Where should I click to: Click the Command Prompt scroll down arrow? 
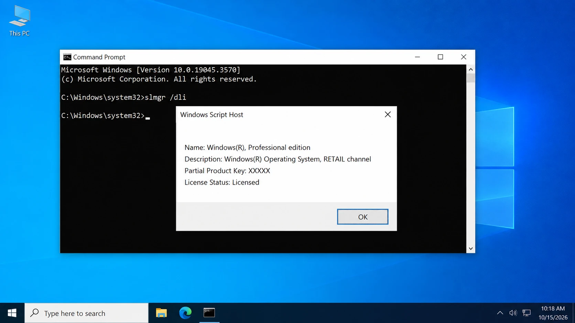(470, 249)
